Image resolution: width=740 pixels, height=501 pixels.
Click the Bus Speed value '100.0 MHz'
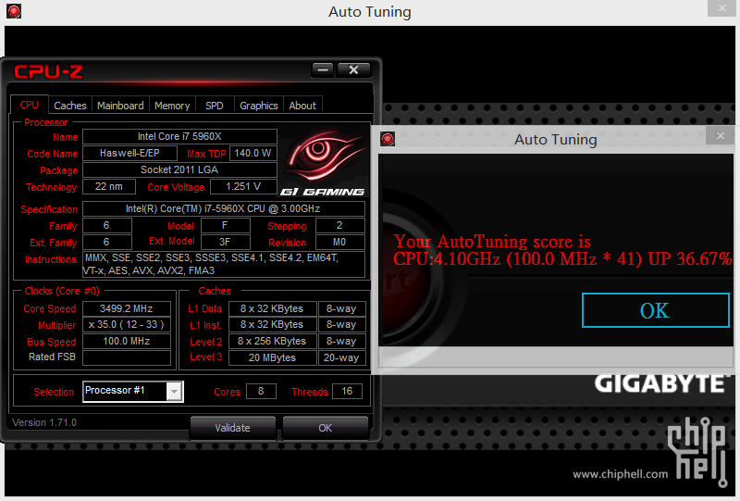tap(127, 341)
